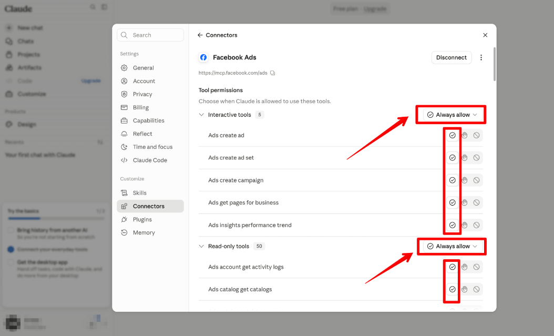Image resolution: width=554 pixels, height=336 pixels.
Task: Collapse the Read-only tools section
Action: coord(201,246)
